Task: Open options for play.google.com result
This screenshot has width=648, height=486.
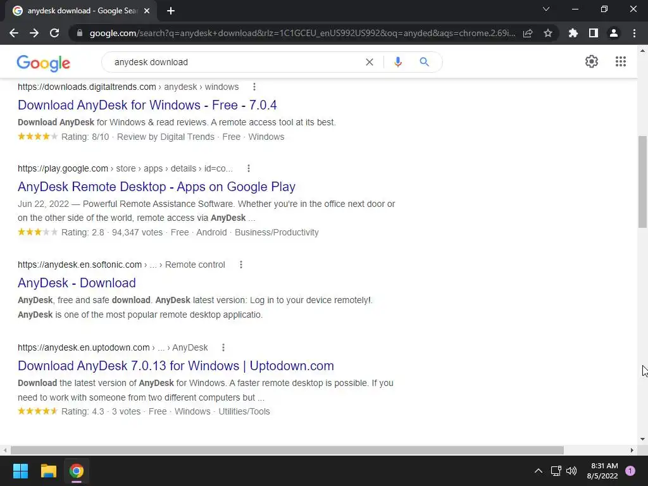Action: pyautogui.click(x=248, y=168)
